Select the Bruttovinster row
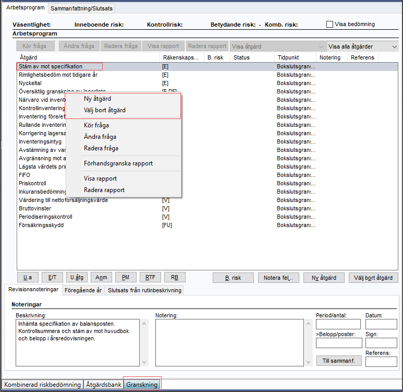This screenshot has height=392, width=403. [x=207, y=208]
